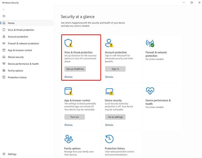
Task: Click the clock icon beside sidebar Protection history
Action: (x=4, y=77)
